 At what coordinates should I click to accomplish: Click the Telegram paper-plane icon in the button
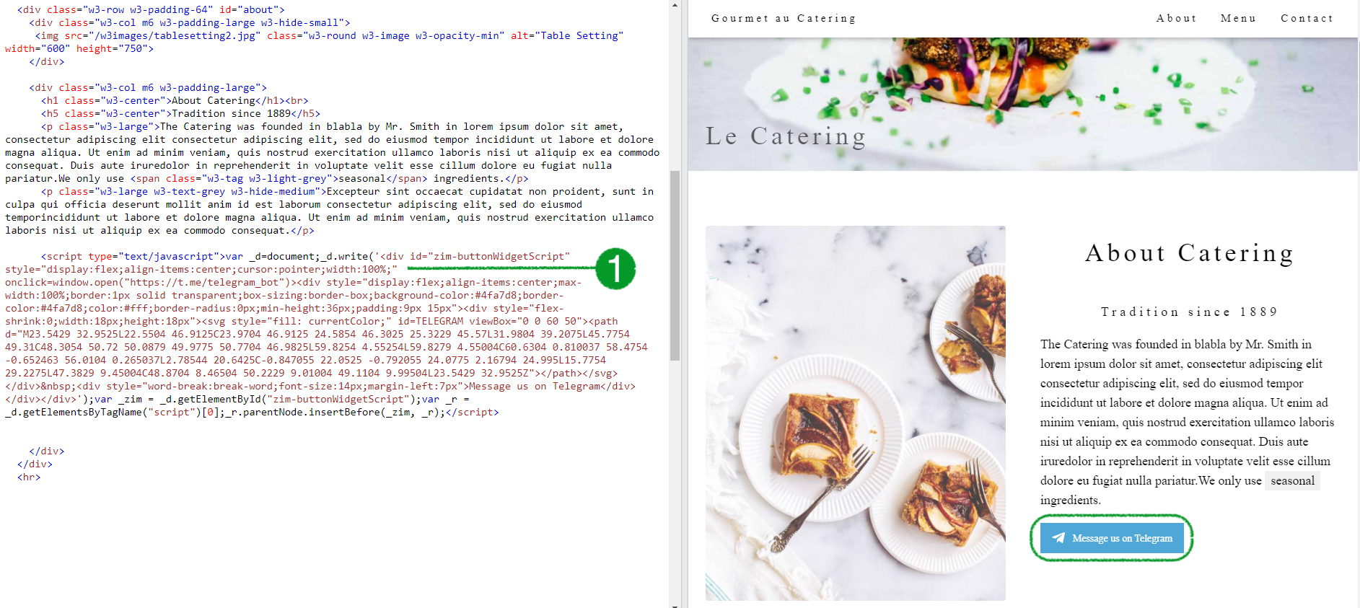point(1058,538)
